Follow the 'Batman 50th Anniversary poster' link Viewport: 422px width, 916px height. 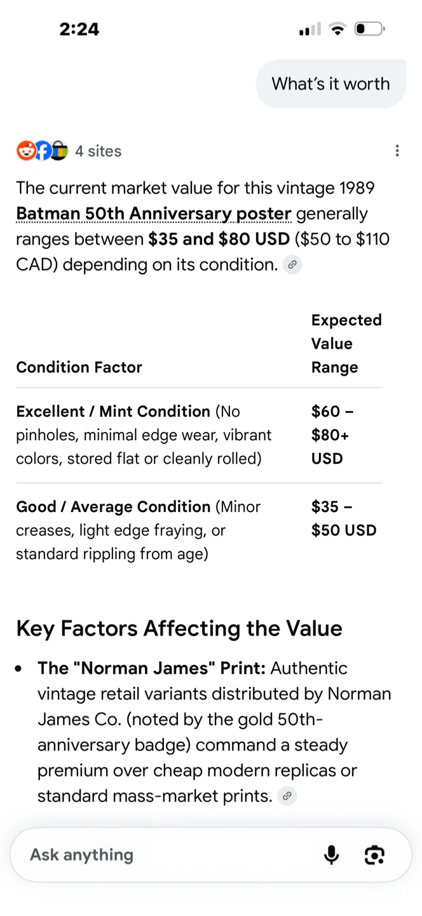point(154,214)
